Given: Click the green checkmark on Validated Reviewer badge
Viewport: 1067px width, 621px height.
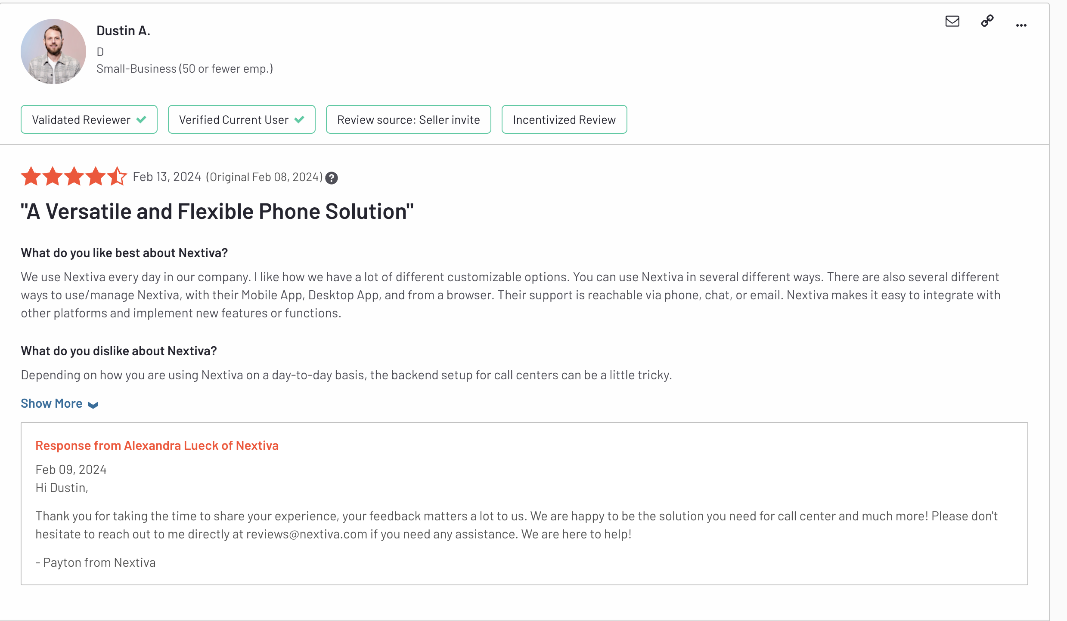Looking at the screenshot, I should coord(142,120).
